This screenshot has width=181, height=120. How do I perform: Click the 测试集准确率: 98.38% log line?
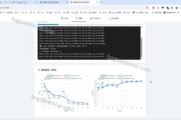tap(48, 49)
